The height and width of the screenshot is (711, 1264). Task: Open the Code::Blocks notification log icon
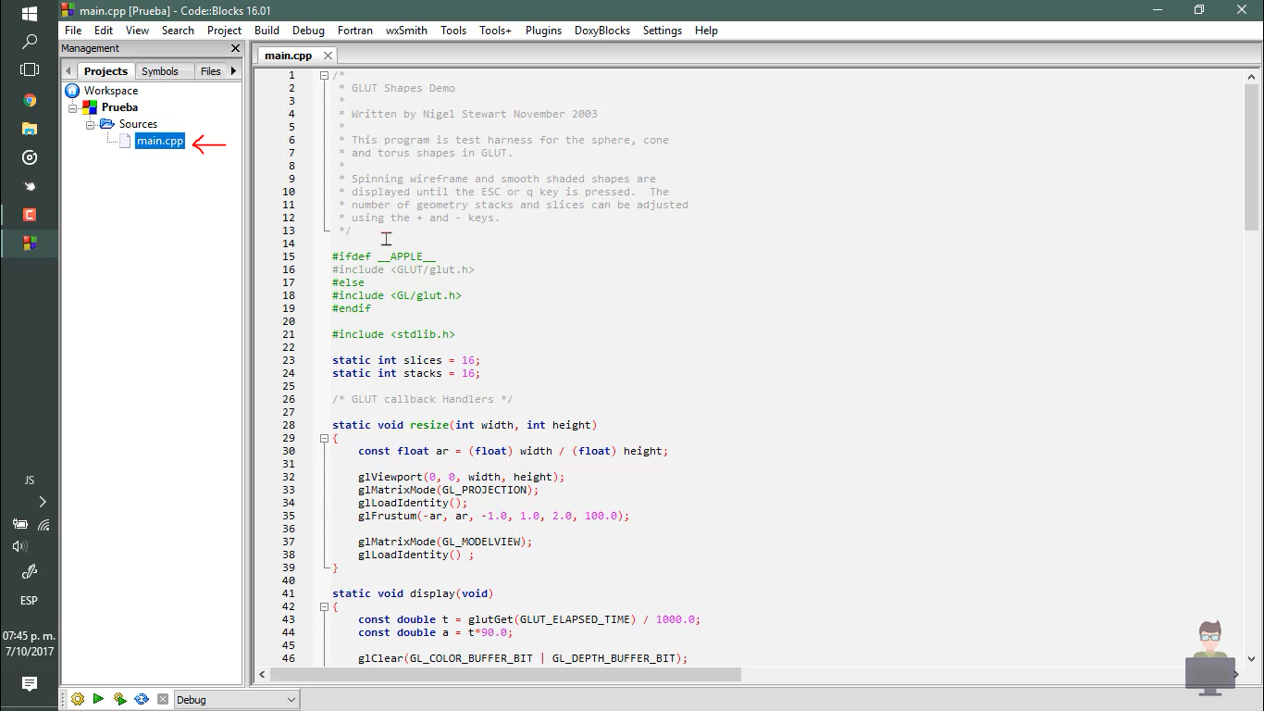[29, 684]
